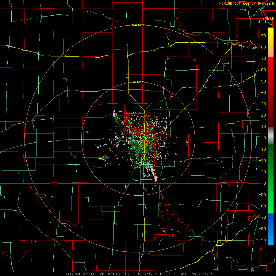Click the 10 value on velocity scale

[x=263, y=127]
